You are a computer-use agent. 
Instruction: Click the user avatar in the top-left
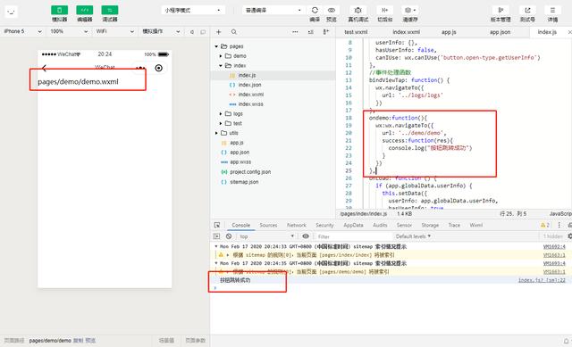(12, 12)
